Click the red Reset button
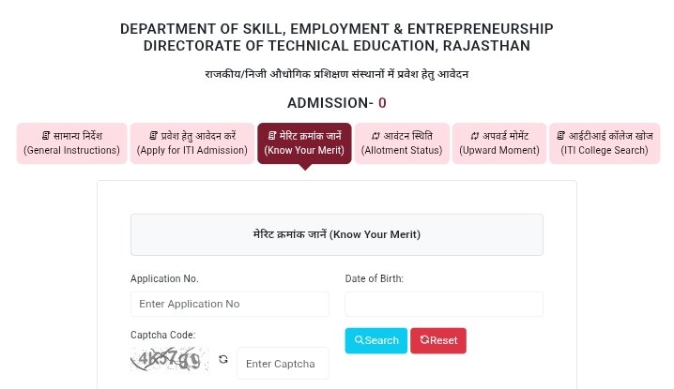 (438, 340)
